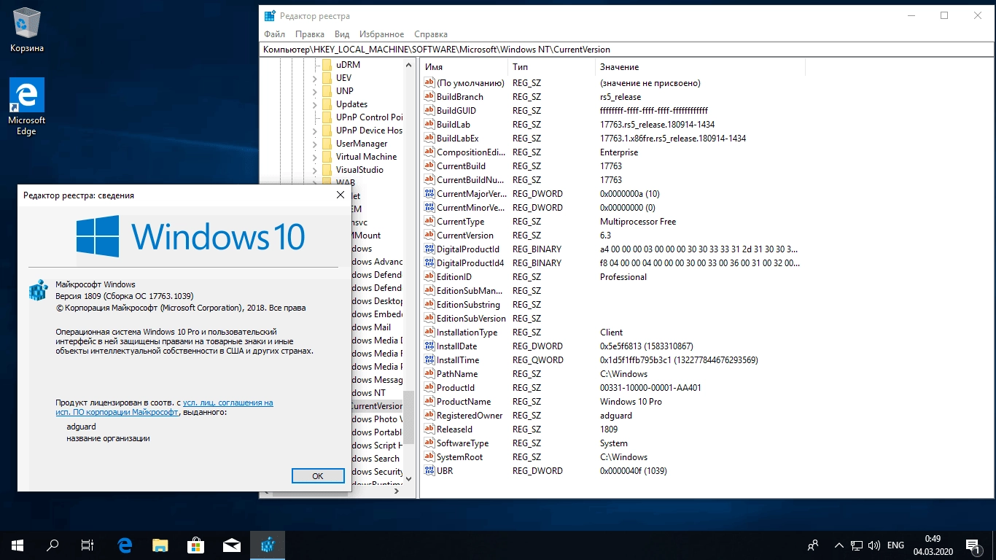Expand the UNP tree node
Image resolution: width=996 pixels, height=560 pixels.
point(315,91)
